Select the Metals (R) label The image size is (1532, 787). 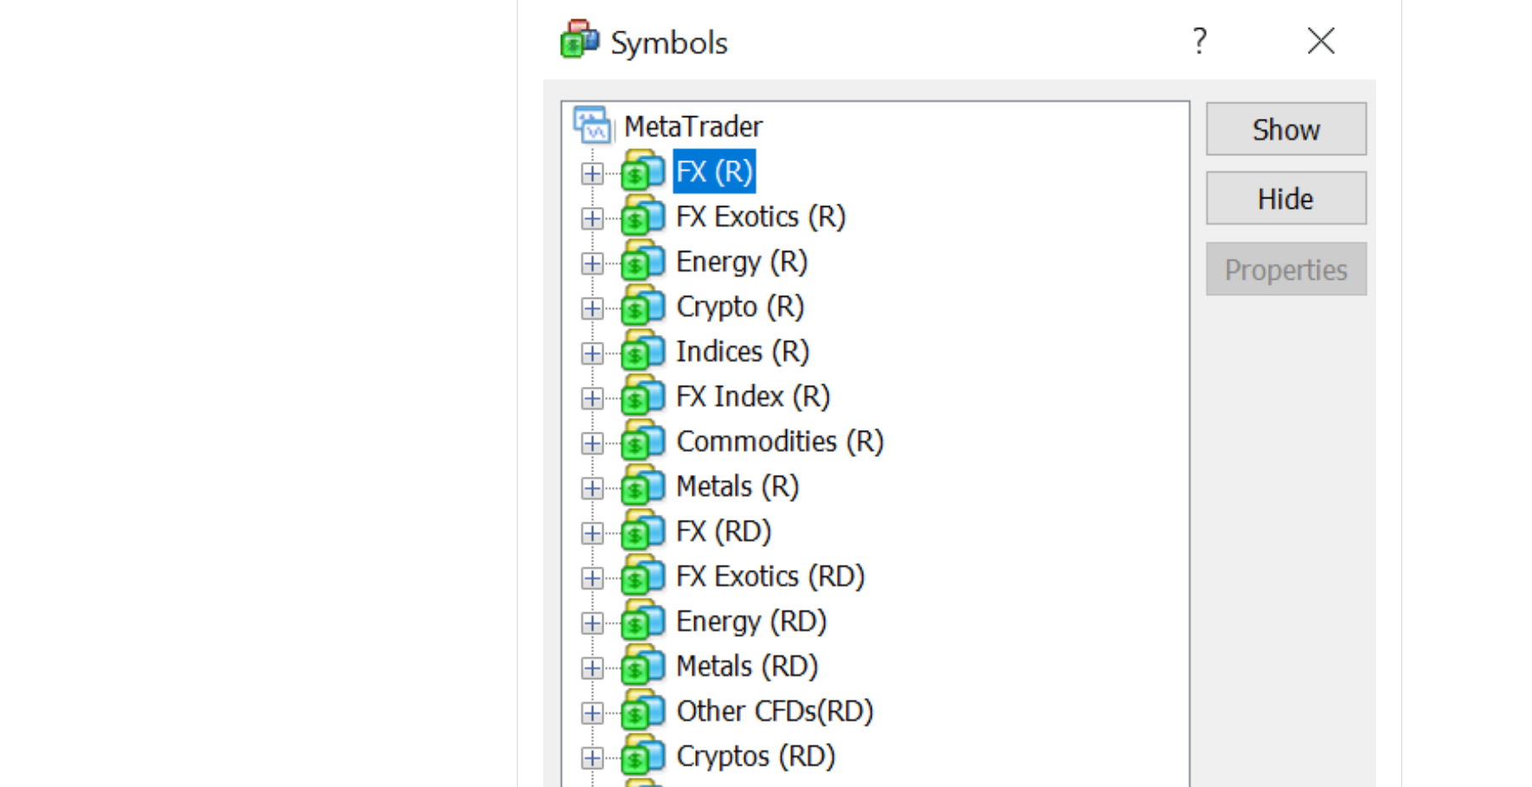pos(738,486)
